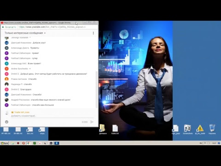Open the file shortcut left of Screenshots
Screen dimensions: 221x166
(x=176, y=130)
